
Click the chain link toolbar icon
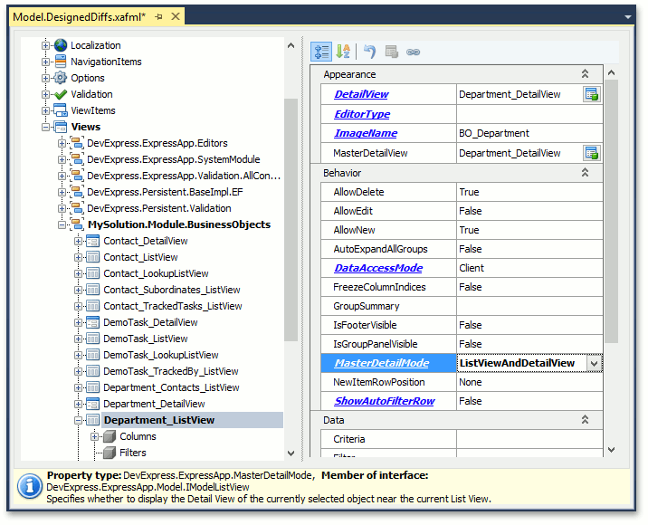(x=413, y=52)
